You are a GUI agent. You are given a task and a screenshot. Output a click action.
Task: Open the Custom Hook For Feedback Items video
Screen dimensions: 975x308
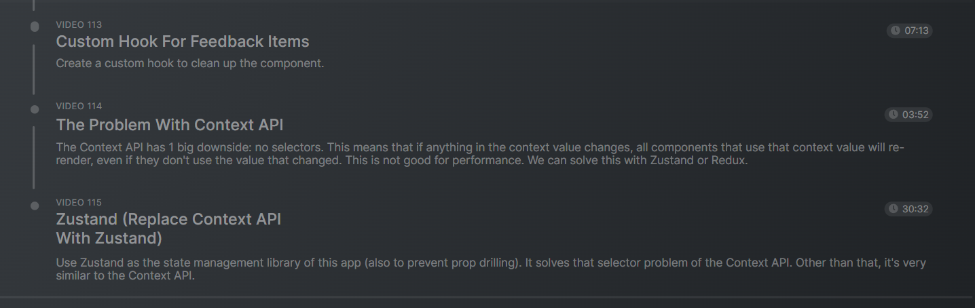pos(182,41)
